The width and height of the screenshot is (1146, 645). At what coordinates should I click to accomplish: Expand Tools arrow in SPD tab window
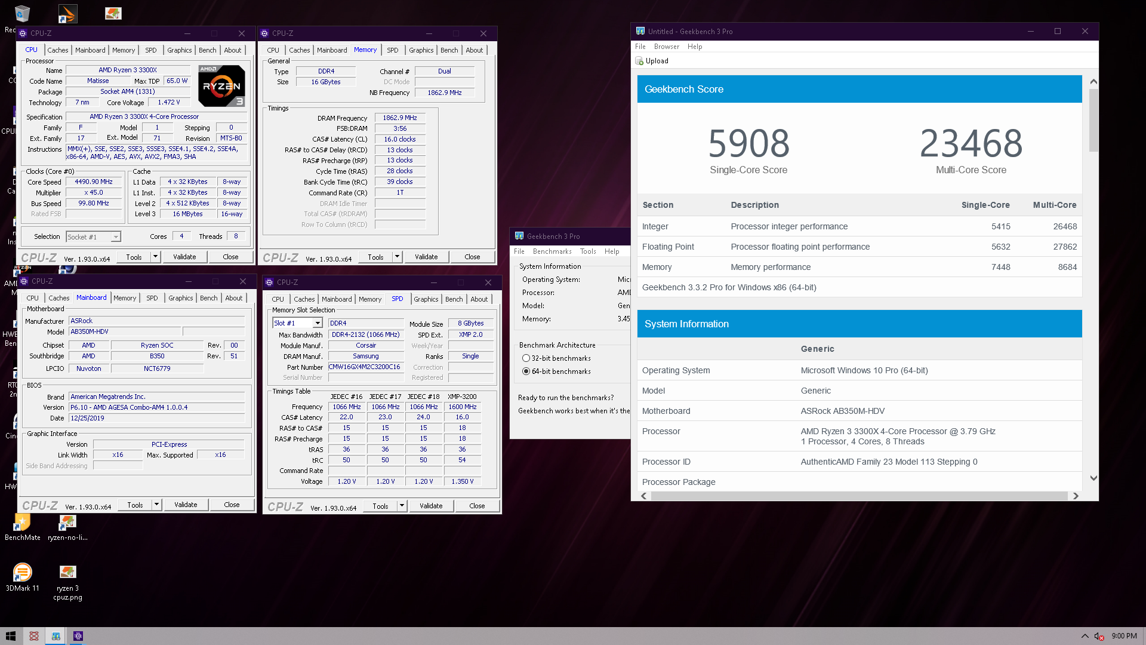pos(402,506)
